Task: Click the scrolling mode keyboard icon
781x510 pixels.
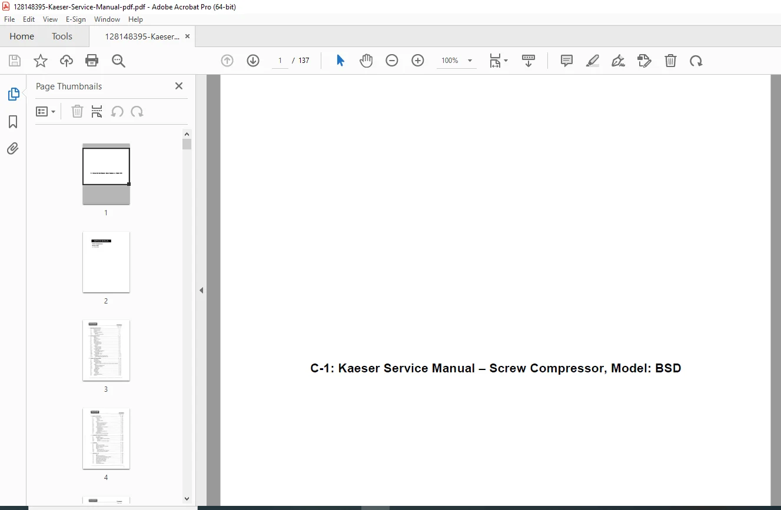Action: click(529, 61)
